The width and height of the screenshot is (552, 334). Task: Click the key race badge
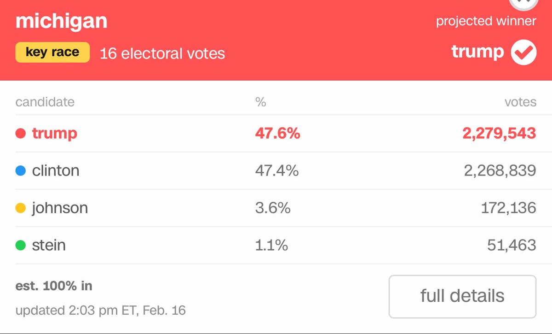52,52
